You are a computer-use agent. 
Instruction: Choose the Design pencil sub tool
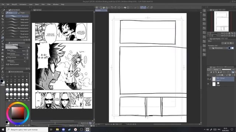17,19
